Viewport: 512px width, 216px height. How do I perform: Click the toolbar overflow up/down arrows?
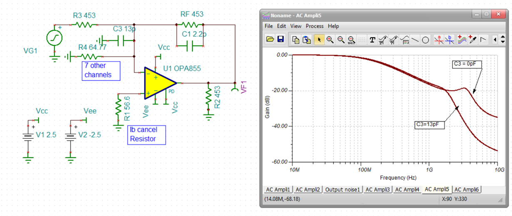pyautogui.click(x=503, y=40)
